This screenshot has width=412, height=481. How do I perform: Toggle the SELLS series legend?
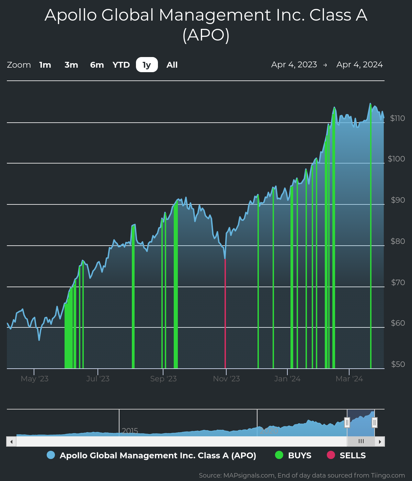pos(353,456)
